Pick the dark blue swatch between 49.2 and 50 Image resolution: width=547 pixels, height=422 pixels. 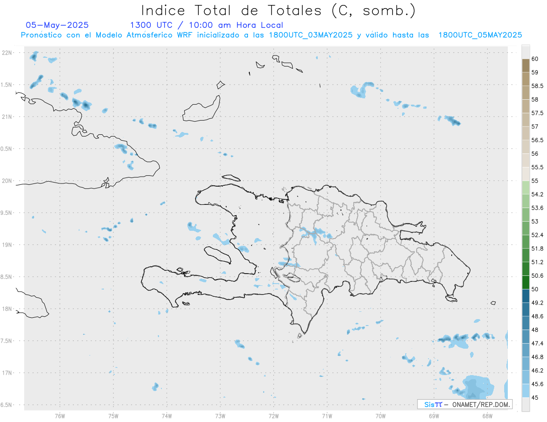click(526, 296)
